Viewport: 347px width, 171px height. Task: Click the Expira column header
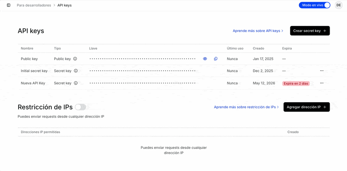287,48
